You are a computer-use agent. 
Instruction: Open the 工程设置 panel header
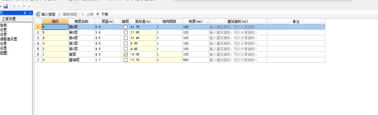pos(16,19)
